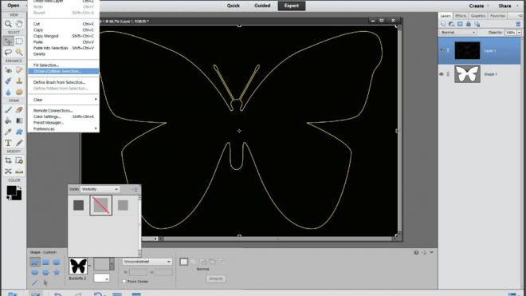526x296 pixels.
Task: Select the Crop tool
Action: (8, 160)
